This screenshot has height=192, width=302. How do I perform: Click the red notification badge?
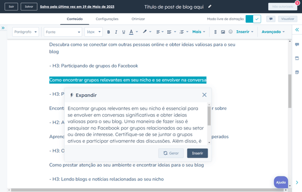click(297, 3)
